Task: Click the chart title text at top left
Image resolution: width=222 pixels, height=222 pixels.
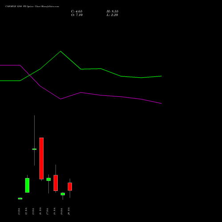Action: (x=32, y=7)
